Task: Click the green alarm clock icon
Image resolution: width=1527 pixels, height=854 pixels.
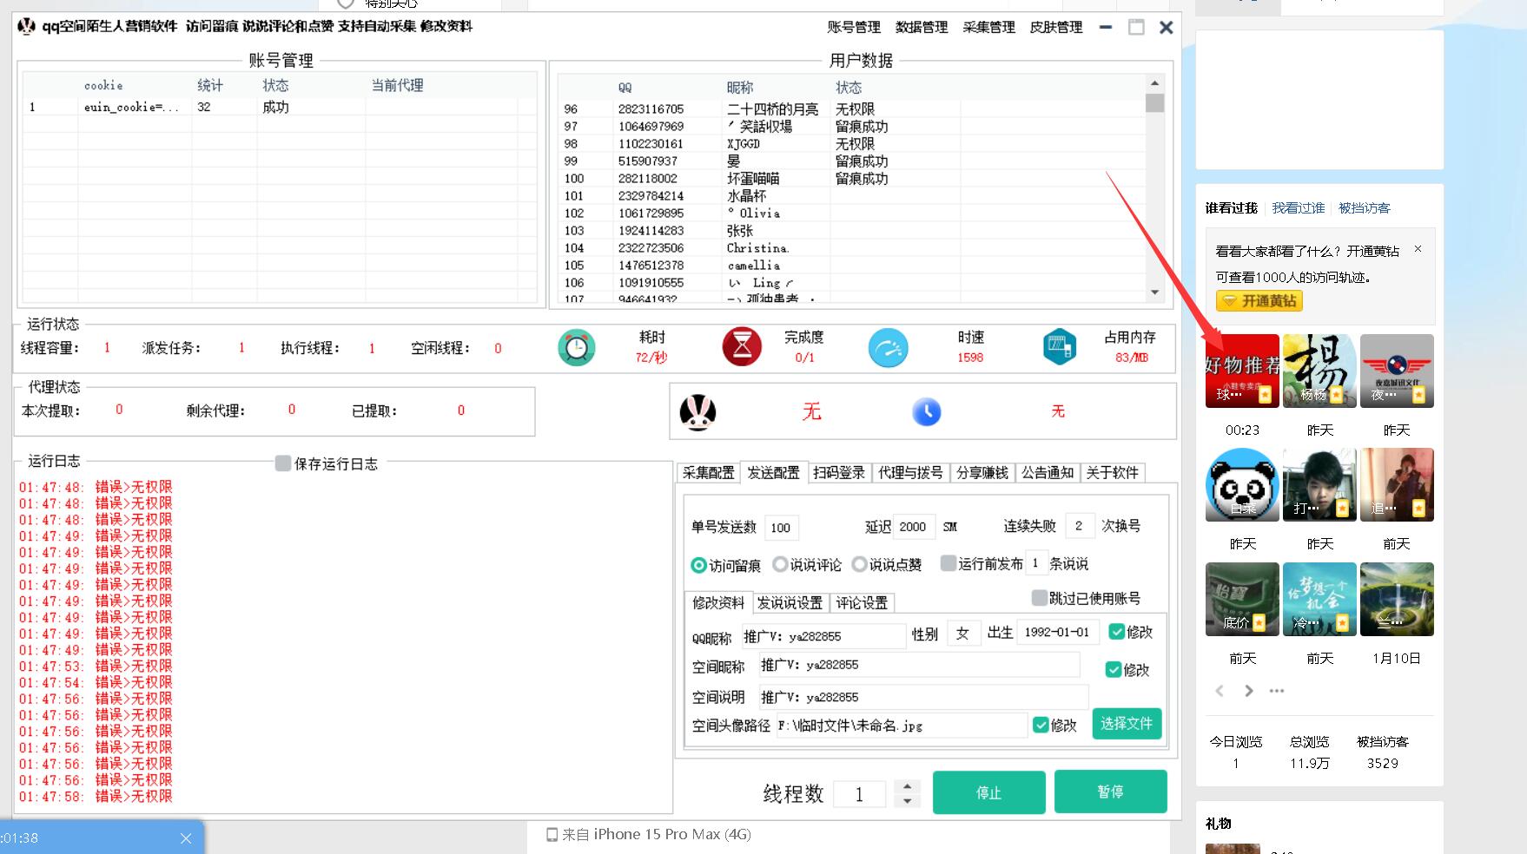Action: [x=576, y=348]
